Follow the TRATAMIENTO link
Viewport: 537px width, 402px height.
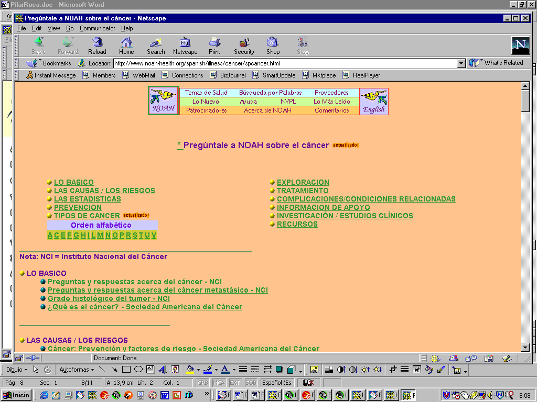point(303,191)
